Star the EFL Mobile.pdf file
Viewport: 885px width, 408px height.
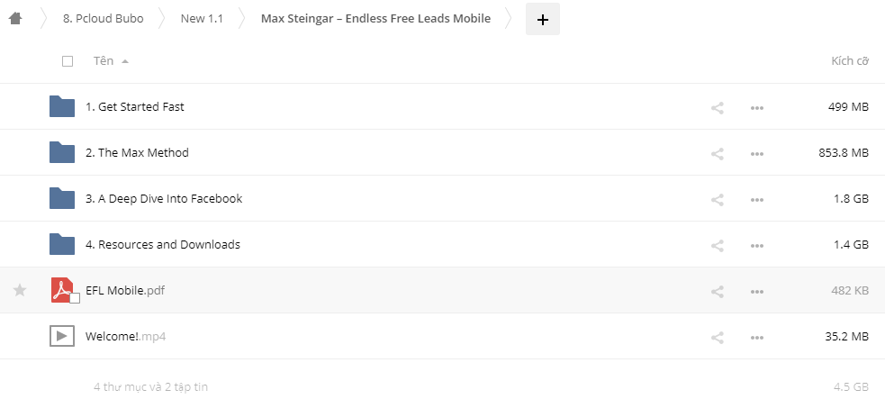tap(20, 290)
